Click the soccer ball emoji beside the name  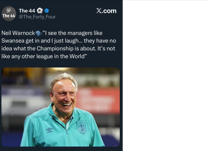click(40, 11)
